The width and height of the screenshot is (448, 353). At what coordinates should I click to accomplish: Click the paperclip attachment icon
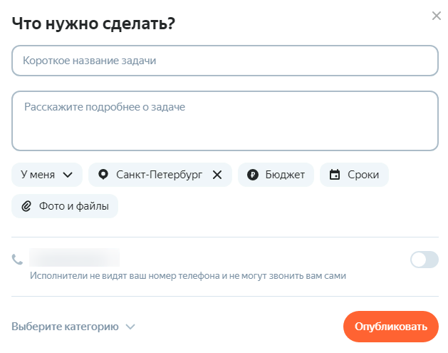pos(26,206)
